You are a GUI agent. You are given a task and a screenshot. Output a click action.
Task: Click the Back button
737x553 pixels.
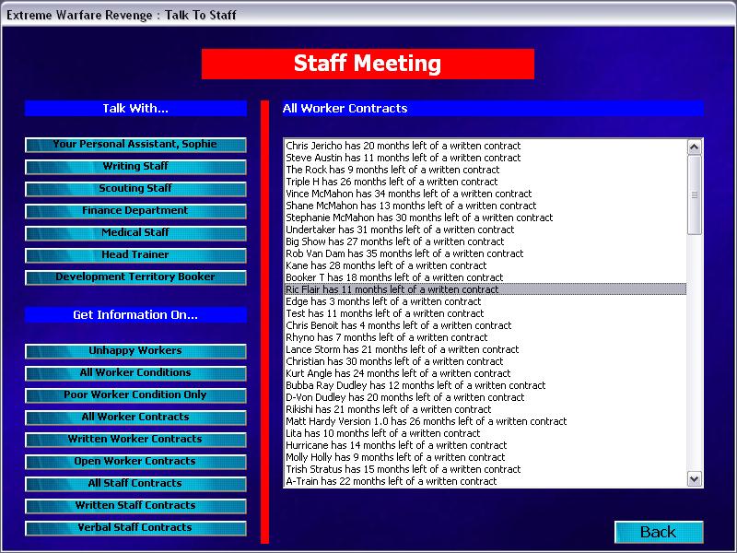(x=659, y=532)
